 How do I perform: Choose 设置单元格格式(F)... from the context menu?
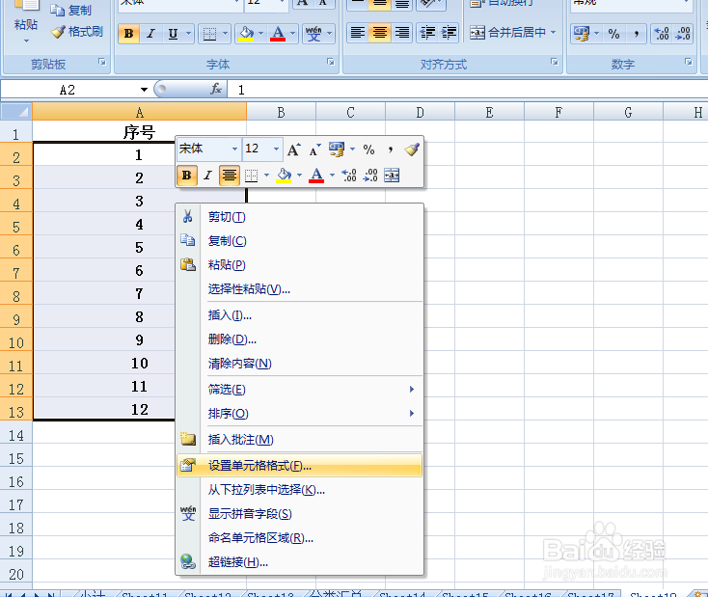point(299,466)
